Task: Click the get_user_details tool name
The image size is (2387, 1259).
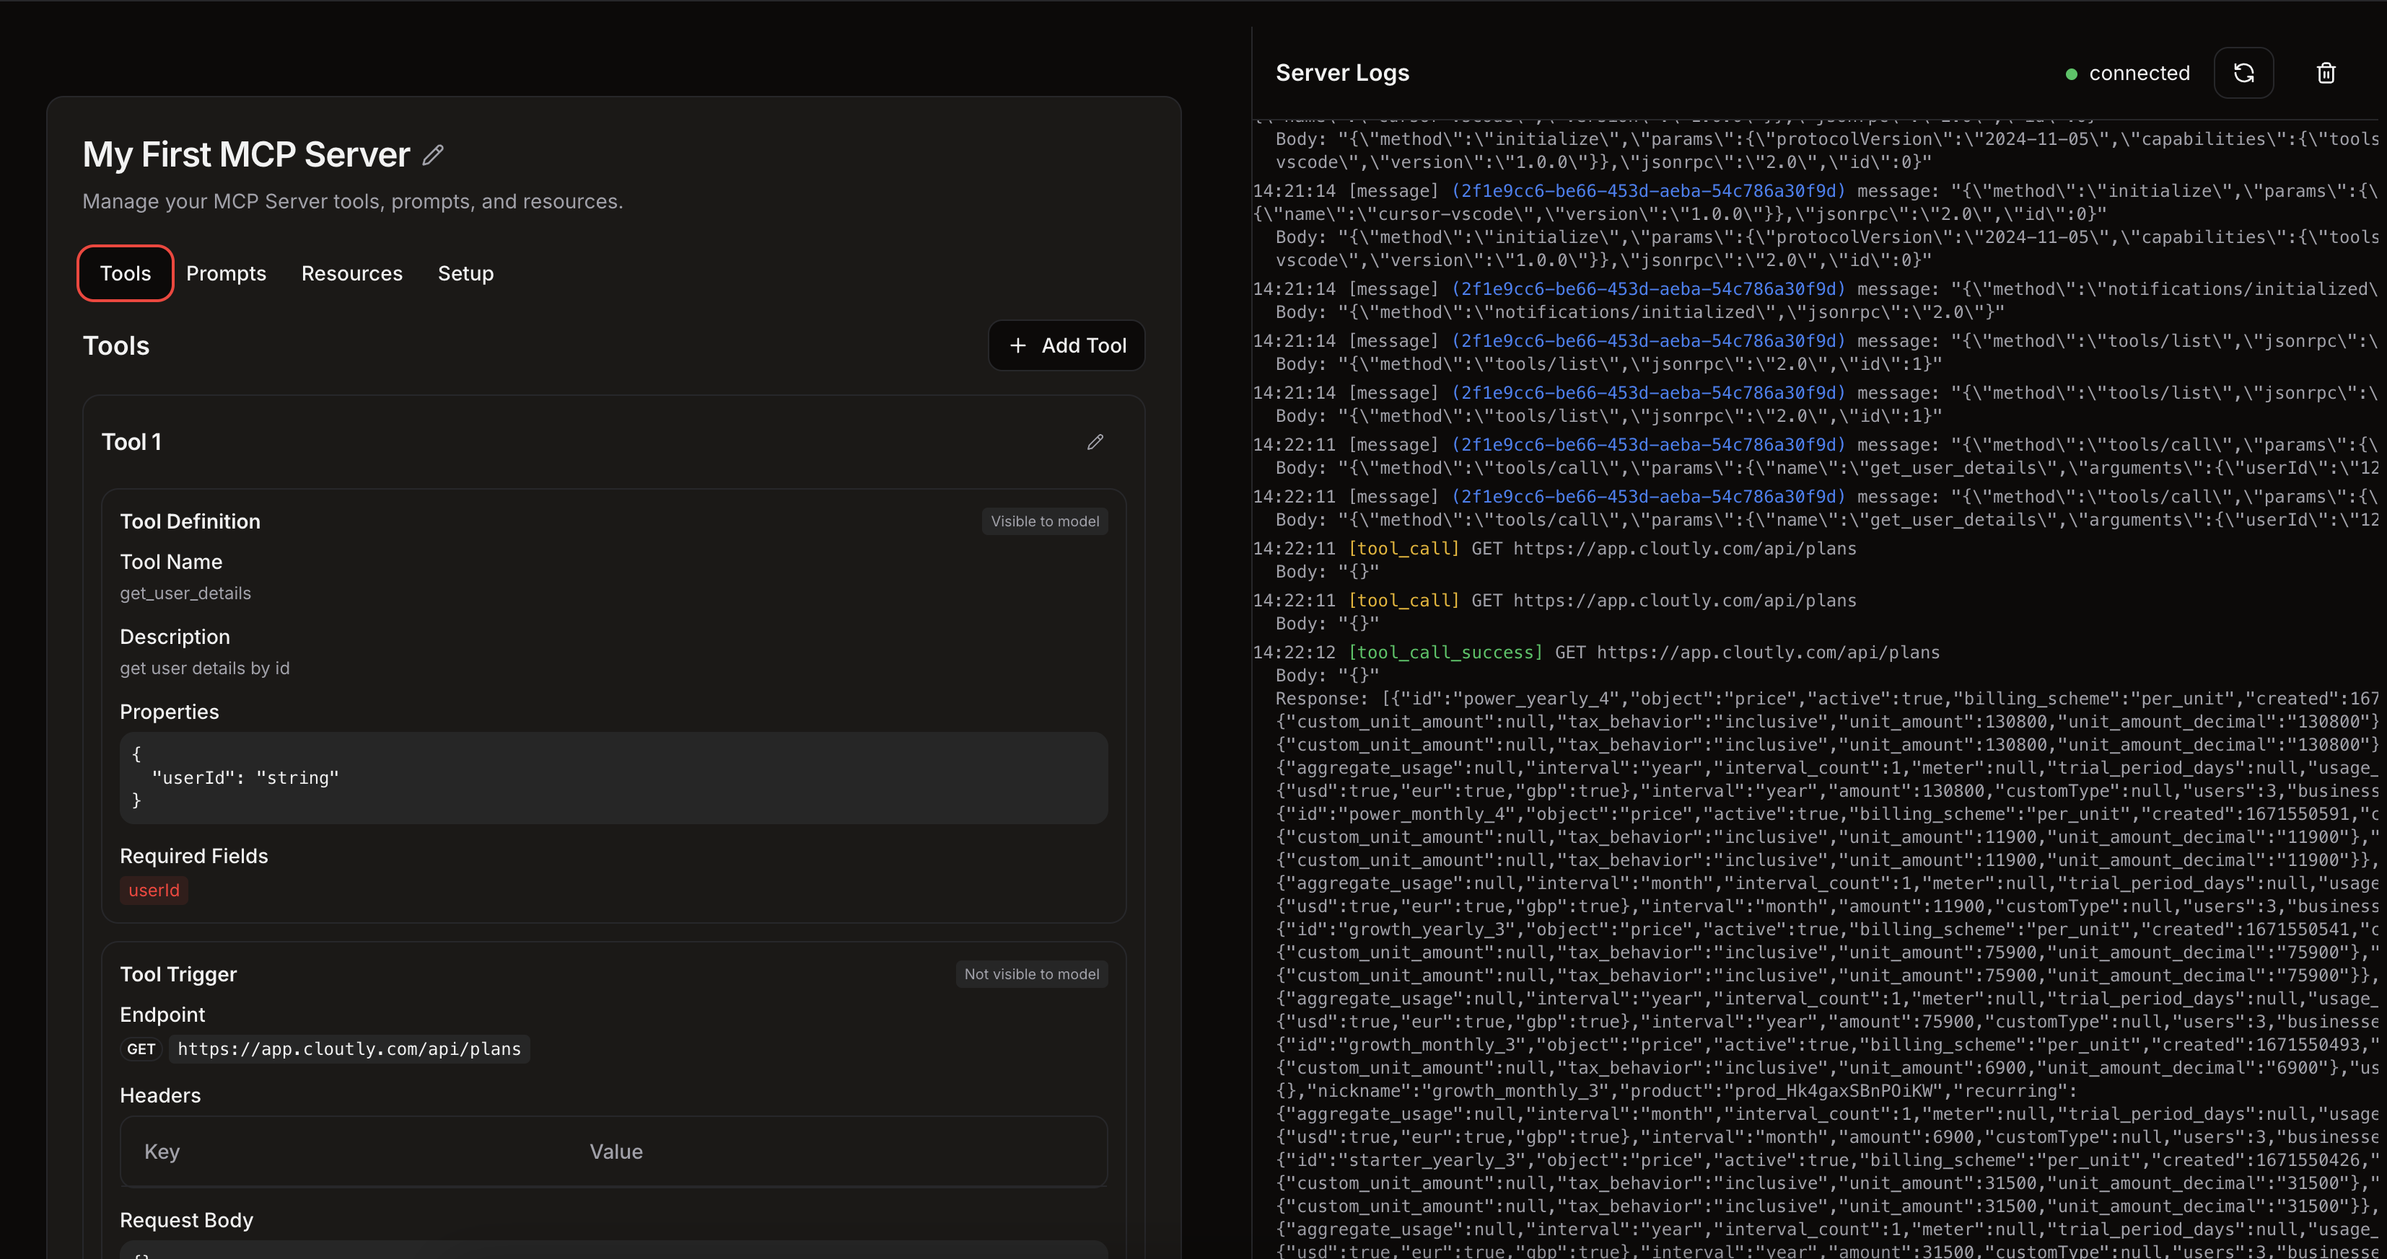Action: 185,593
